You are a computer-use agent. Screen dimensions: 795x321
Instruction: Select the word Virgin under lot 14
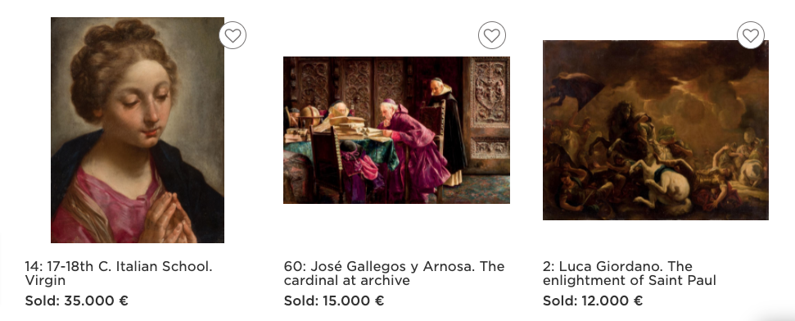[45, 280]
